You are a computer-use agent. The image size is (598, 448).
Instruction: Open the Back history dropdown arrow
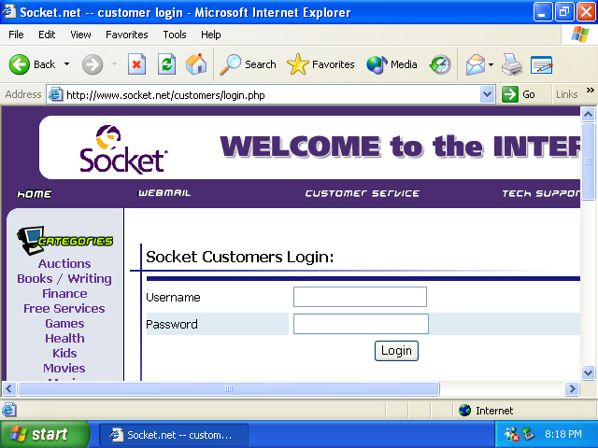66,64
